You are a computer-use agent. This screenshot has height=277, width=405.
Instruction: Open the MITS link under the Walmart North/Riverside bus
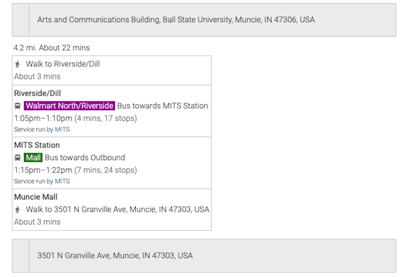pos(62,130)
